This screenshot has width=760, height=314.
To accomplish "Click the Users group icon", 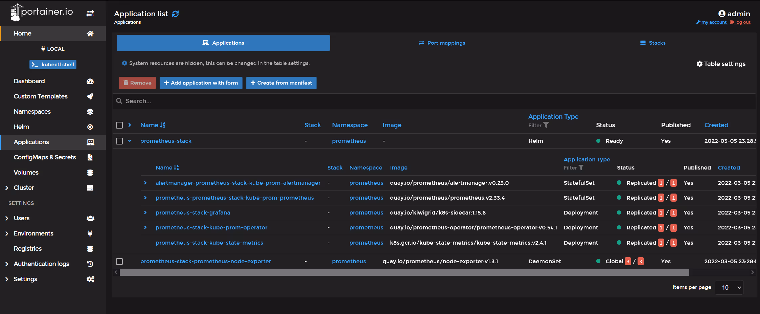I will (90, 218).
